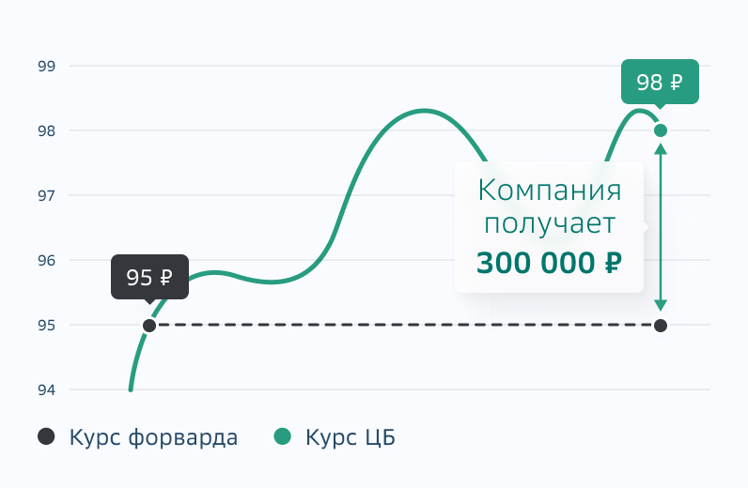The width and height of the screenshot is (748, 488).
Task: Click the middle of the dashed forward-rate line
Action: [x=405, y=326]
